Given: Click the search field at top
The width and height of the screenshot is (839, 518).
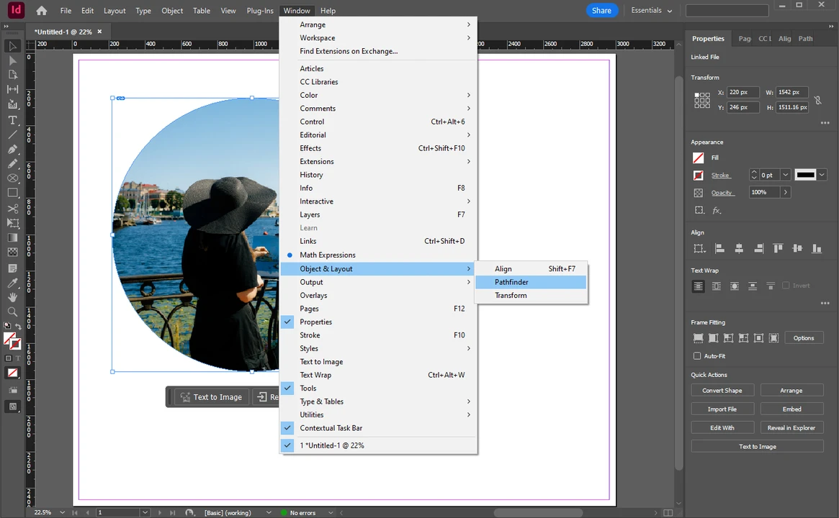Looking at the screenshot, I should 727,11.
